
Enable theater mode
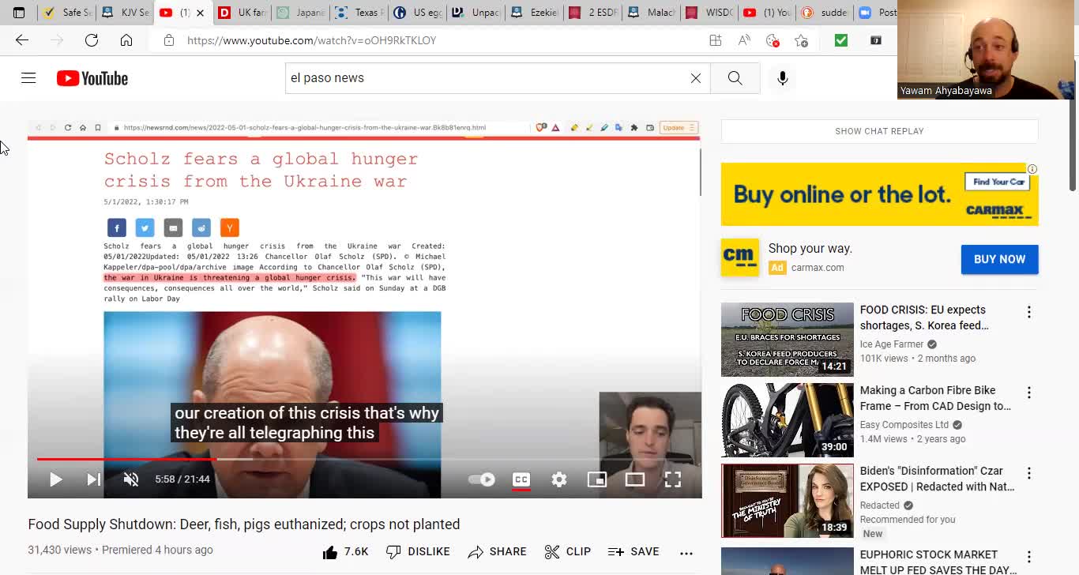pyautogui.click(x=635, y=479)
